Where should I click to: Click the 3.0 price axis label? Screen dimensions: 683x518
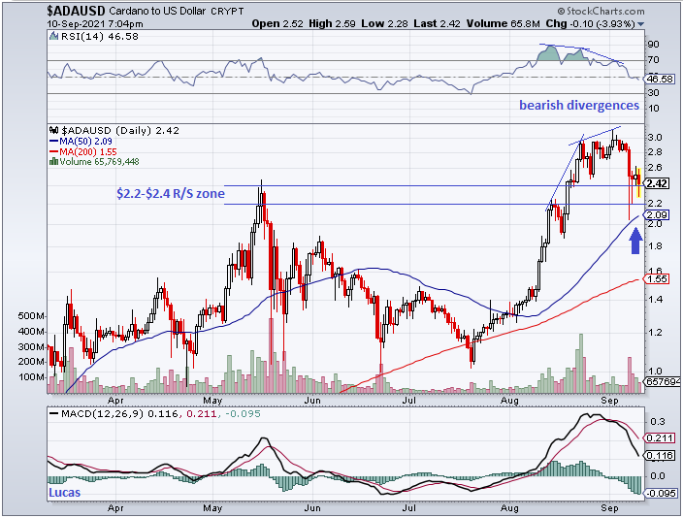click(x=655, y=137)
